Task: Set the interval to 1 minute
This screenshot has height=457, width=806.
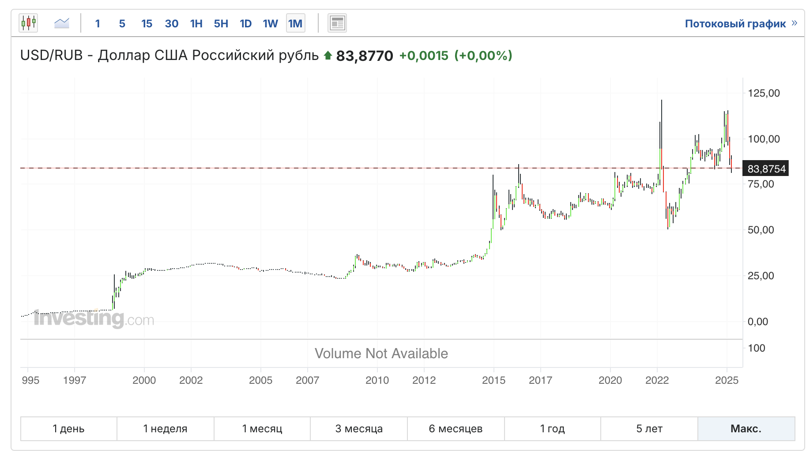Action: click(x=98, y=23)
